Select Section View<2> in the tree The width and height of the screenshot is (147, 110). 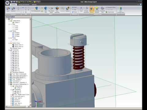(x=19, y=46)
